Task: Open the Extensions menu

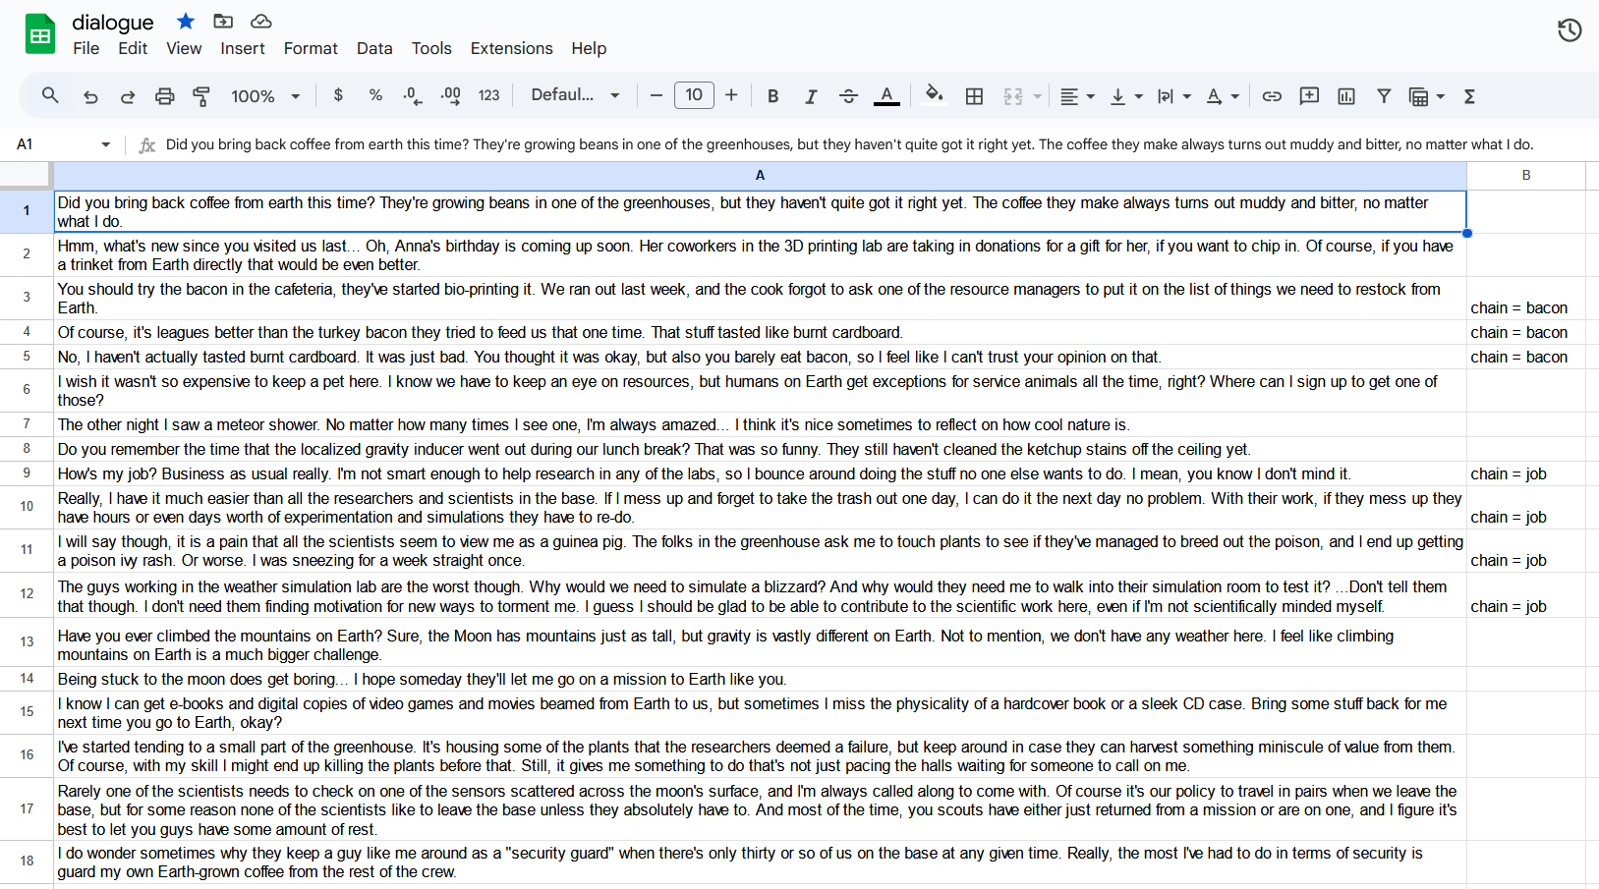Action: [x=511, y=48]
